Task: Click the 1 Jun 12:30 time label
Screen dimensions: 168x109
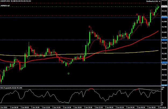Action: [46, 107]
